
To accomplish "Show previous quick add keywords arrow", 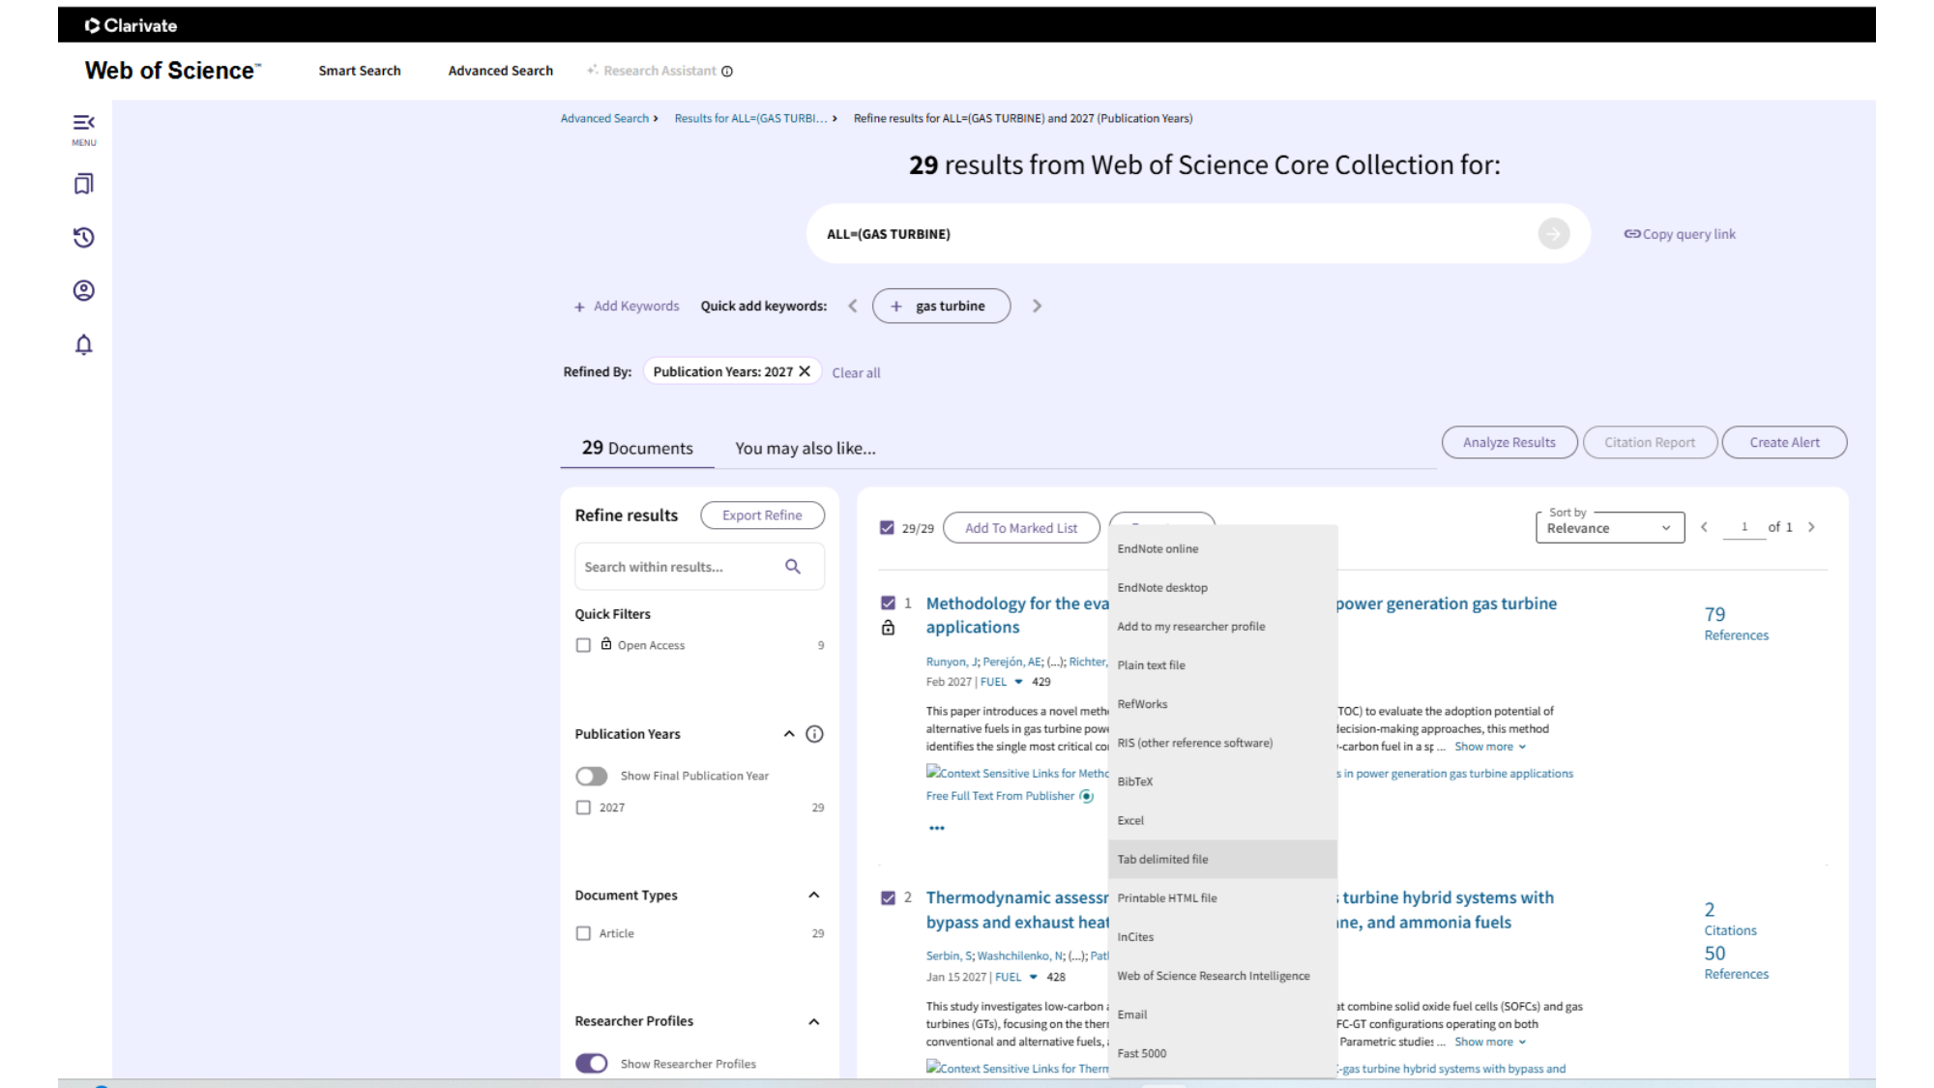I will 853,306.
